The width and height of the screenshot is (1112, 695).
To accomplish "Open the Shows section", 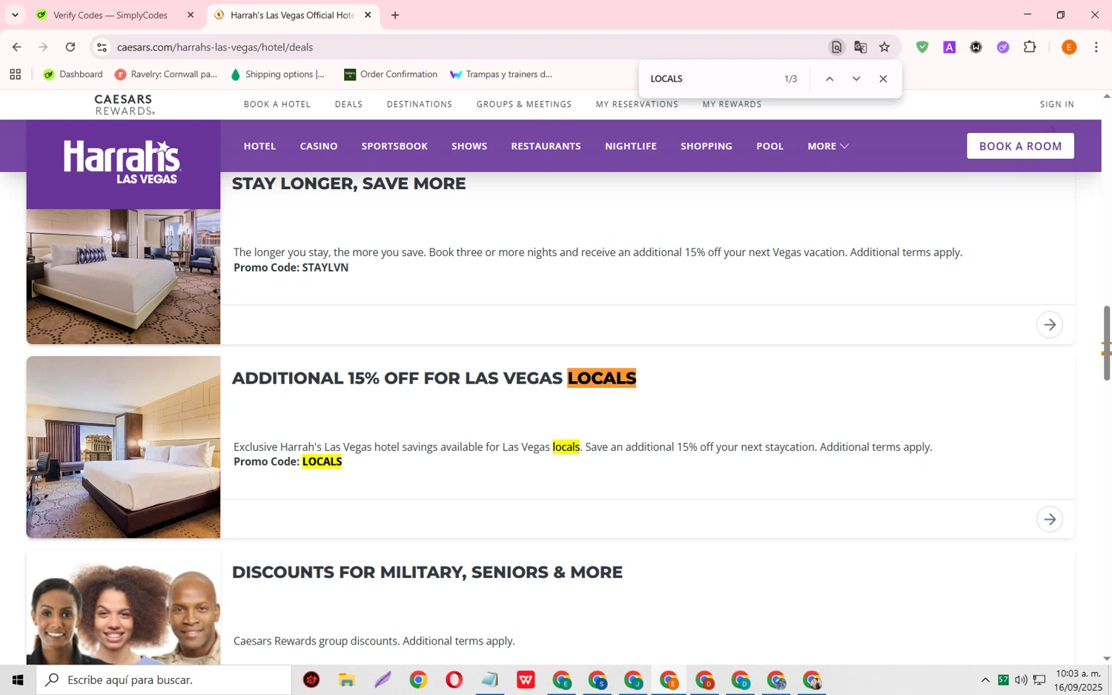I will click(x=469, y=146).
